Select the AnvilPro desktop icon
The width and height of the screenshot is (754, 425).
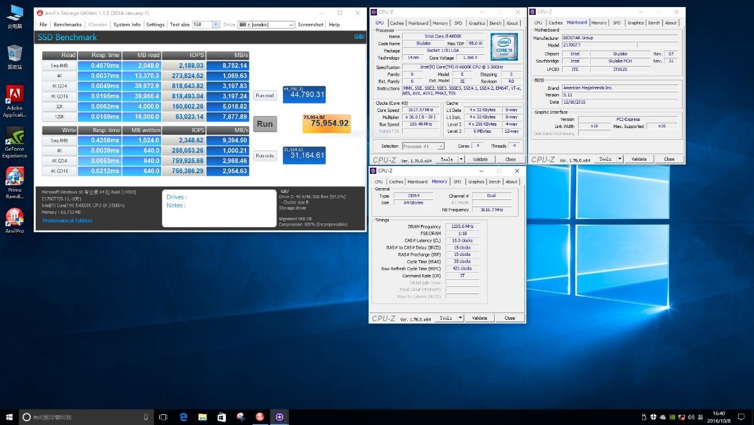coord(14,219)
